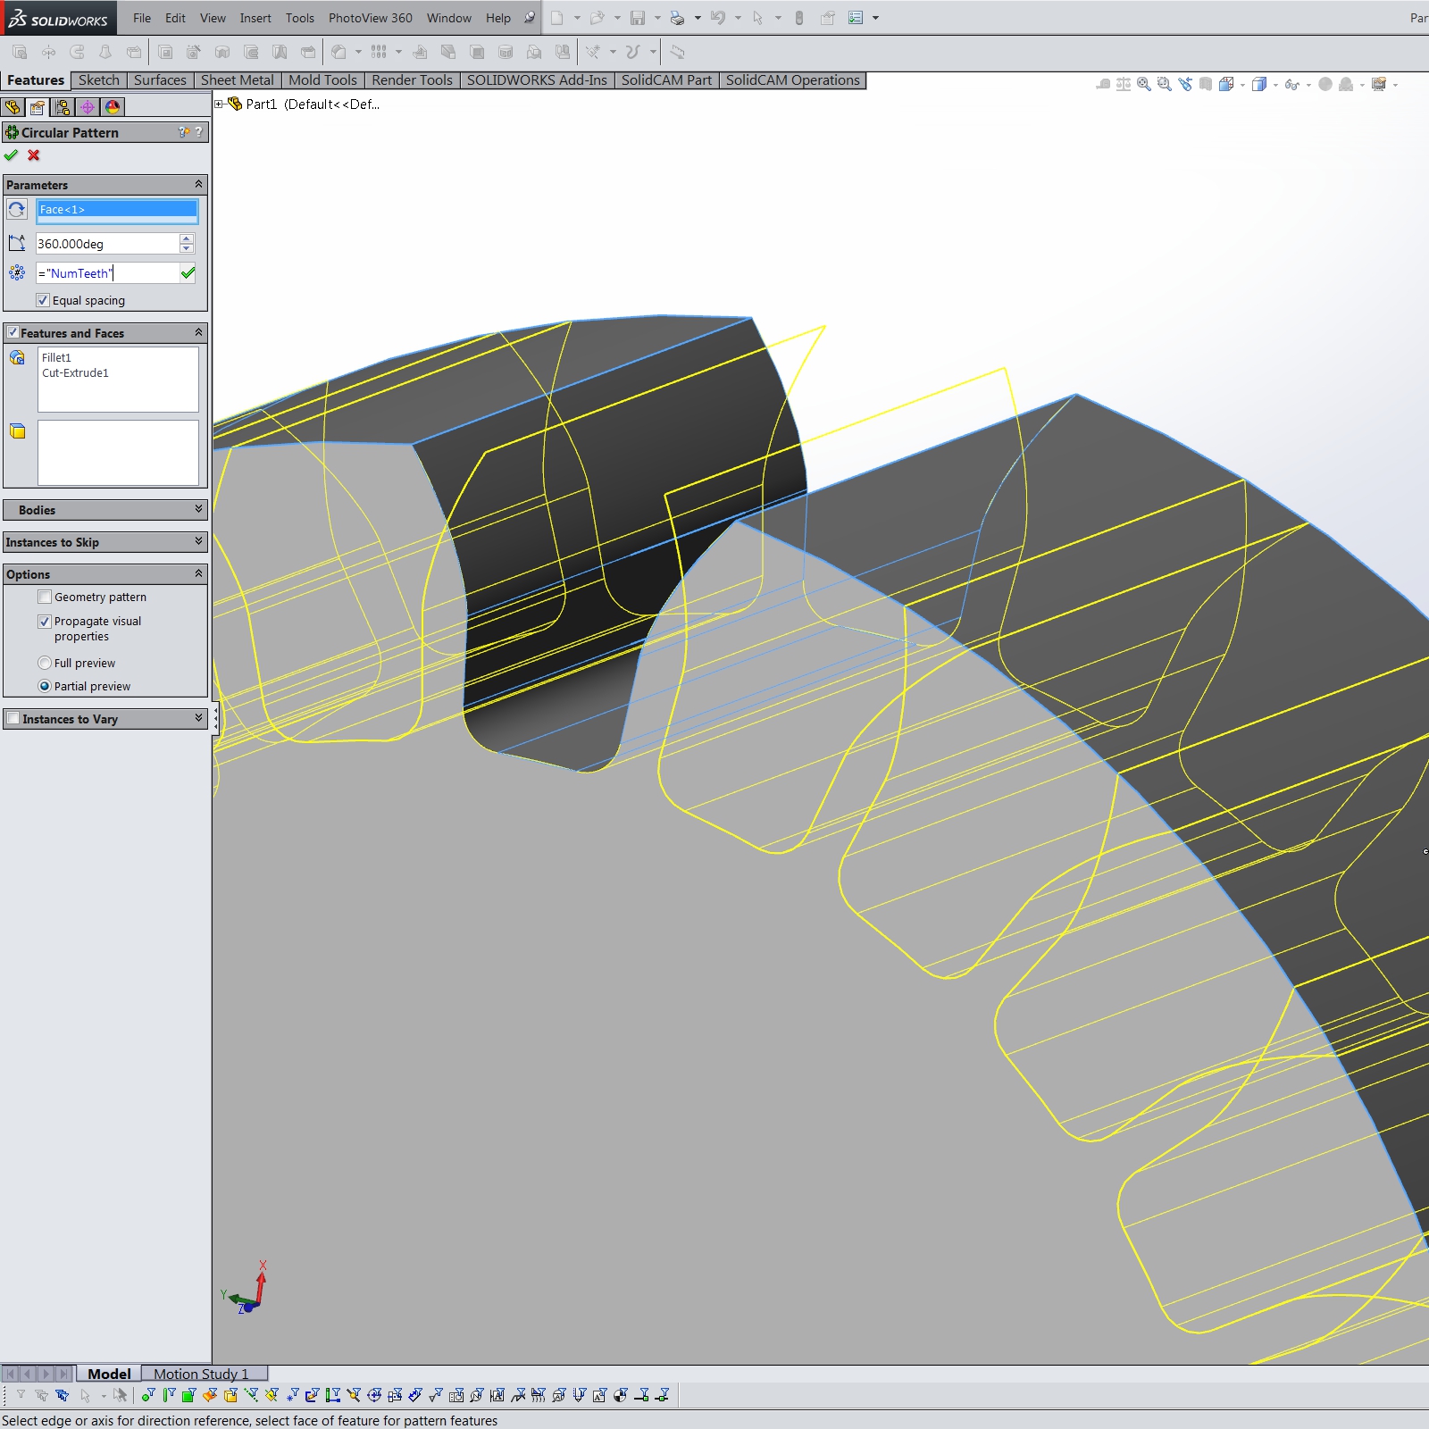Image resolution: width=1429 pixels, height=1429 pixels.
Task: Click the NumTeeth instances input field
Action: [107, 272]
